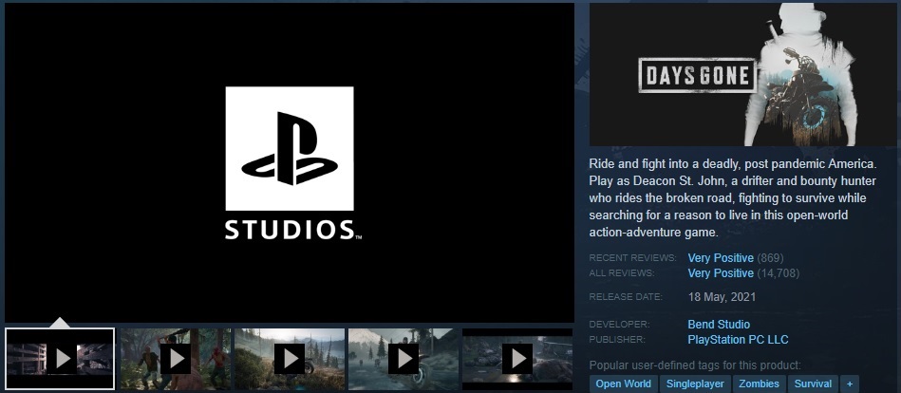This screenshot has height=393, width=901.
Task: Open recent reviews Very Positive link
Action: (x=721, y=258)
